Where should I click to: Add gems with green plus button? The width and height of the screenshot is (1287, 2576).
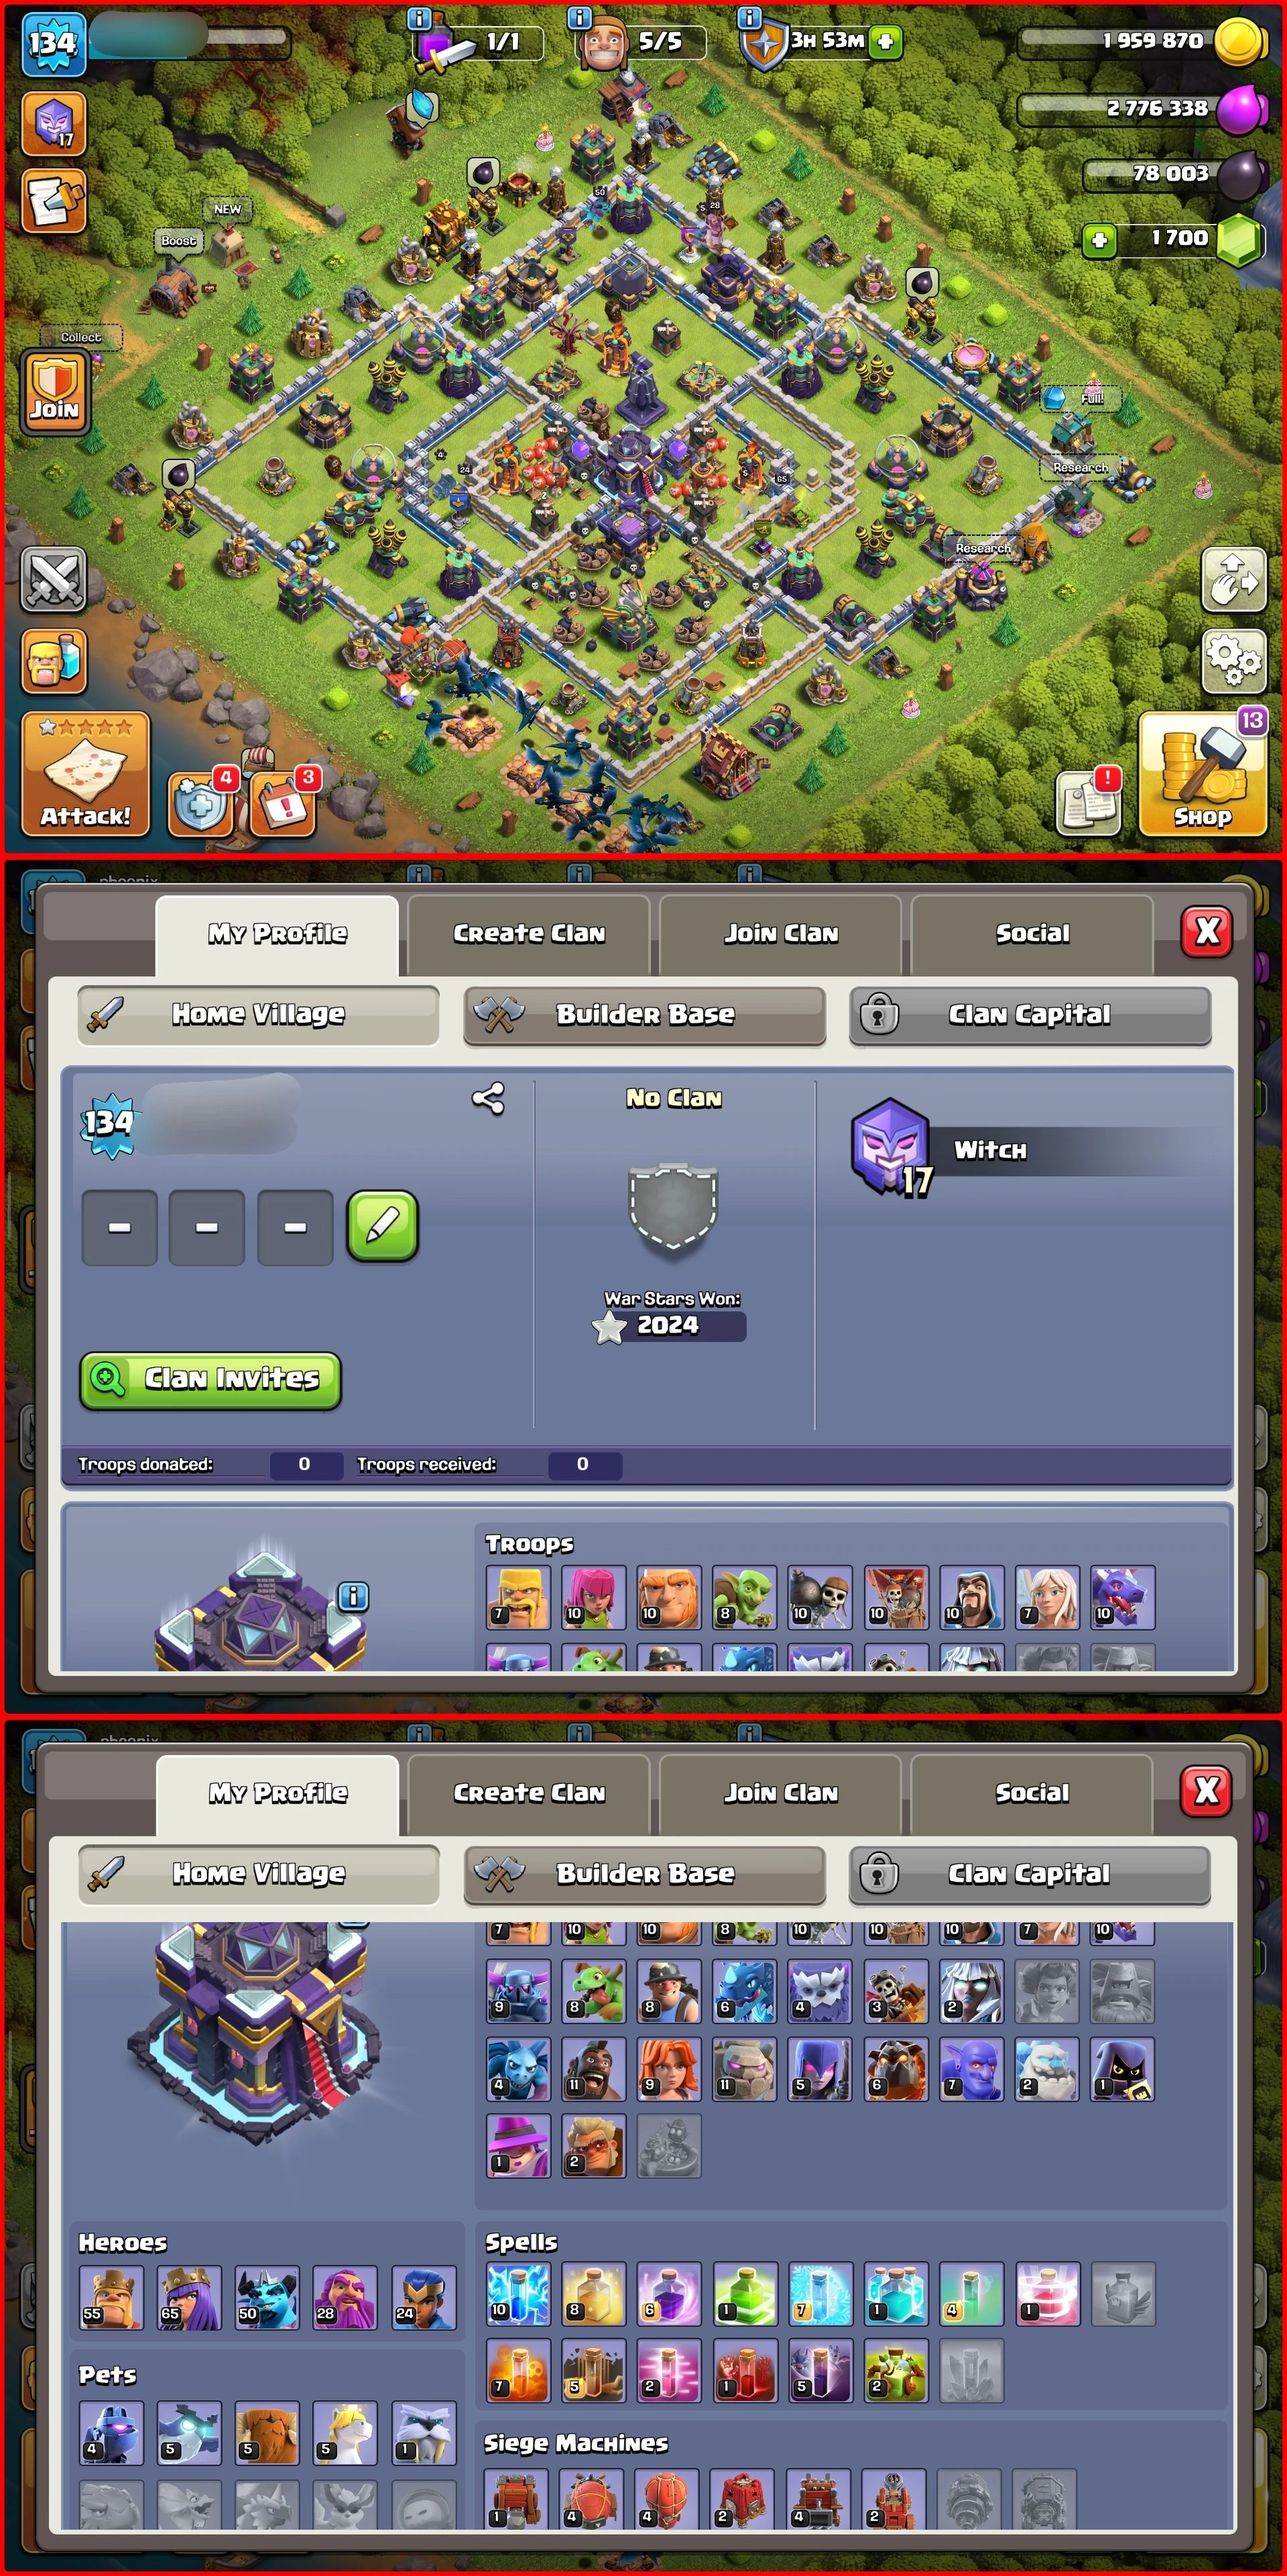coord(1099,239)
